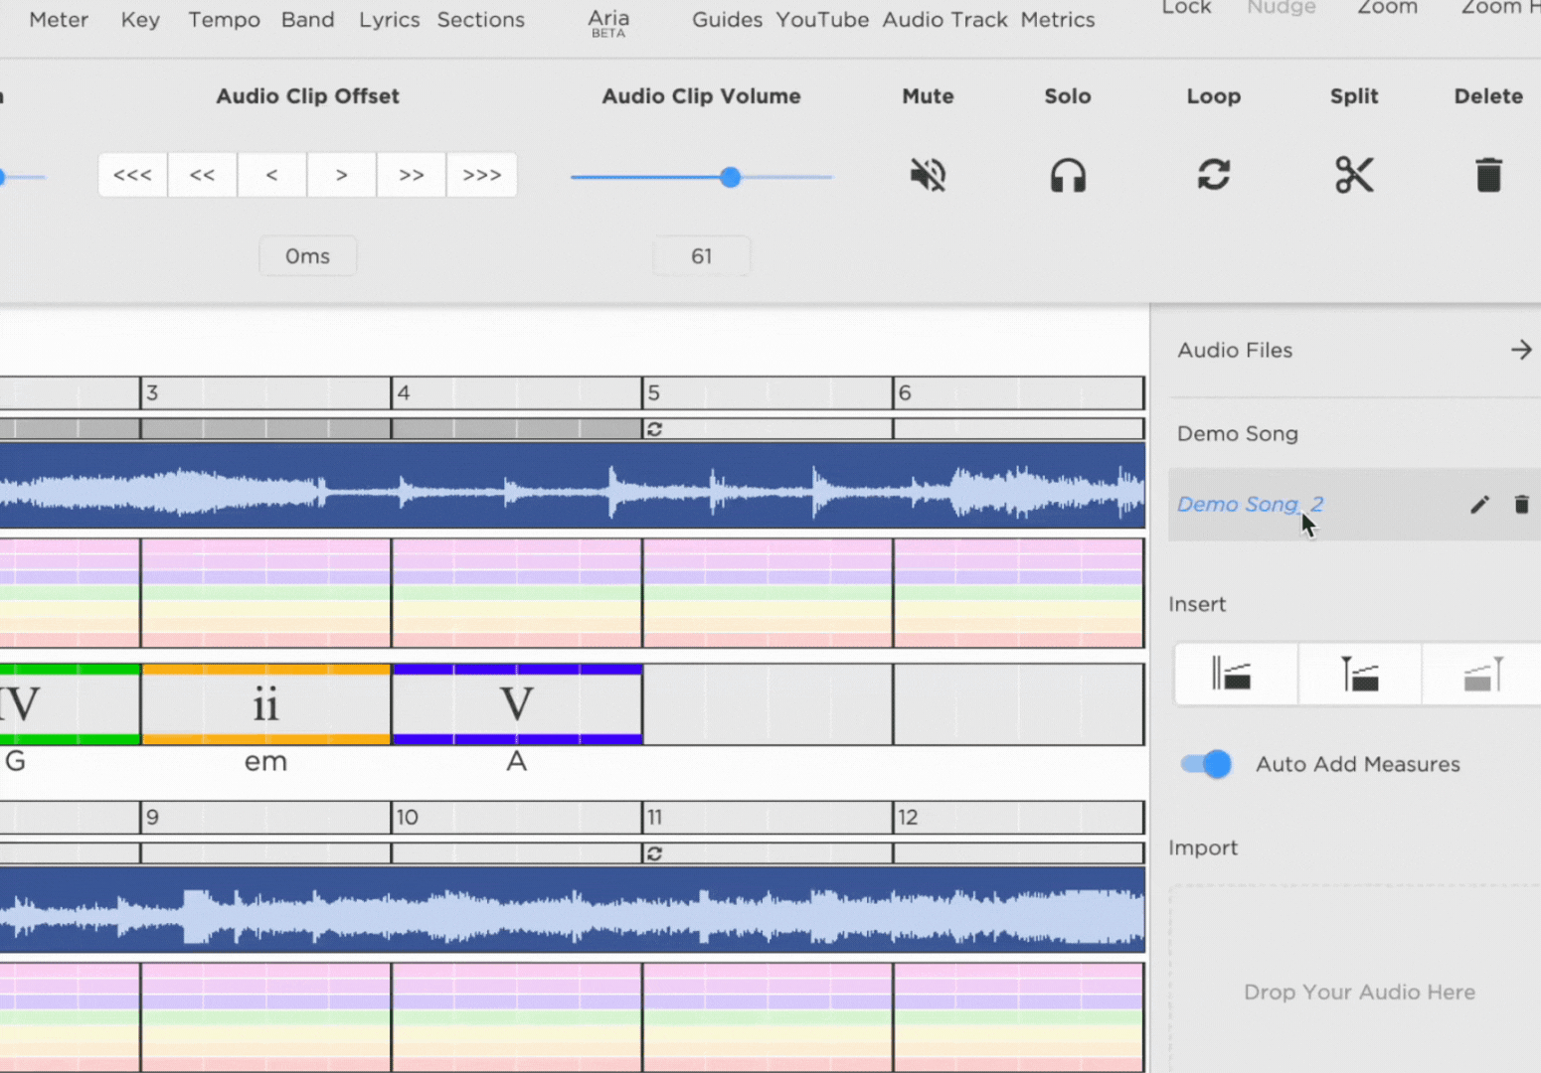Screen dimensions: 1541x1073
Task: Solo the clip using headphones icon
Action: click(1068, 176)
